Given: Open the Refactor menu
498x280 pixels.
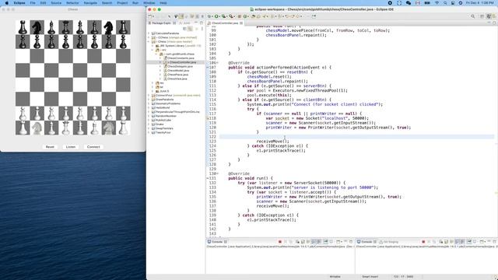Looking at the screenshot, I should 72,3.
